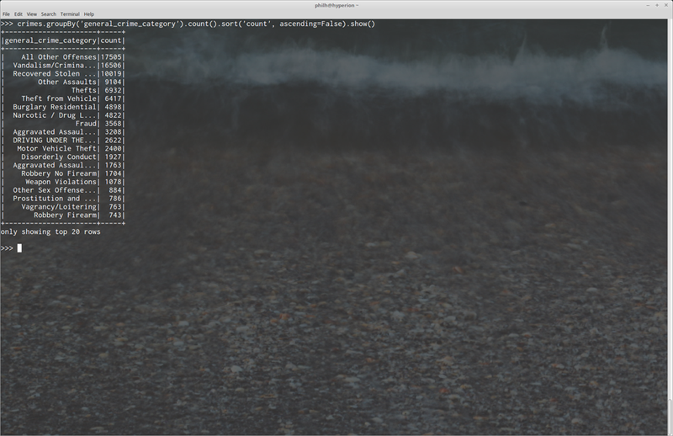Minimize the terminal window
Viewport: 673px width, 436px height.
point(648,5)
